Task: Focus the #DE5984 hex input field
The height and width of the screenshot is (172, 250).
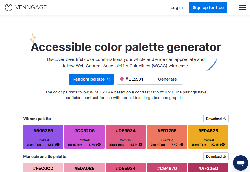Action: pos(134,79)
